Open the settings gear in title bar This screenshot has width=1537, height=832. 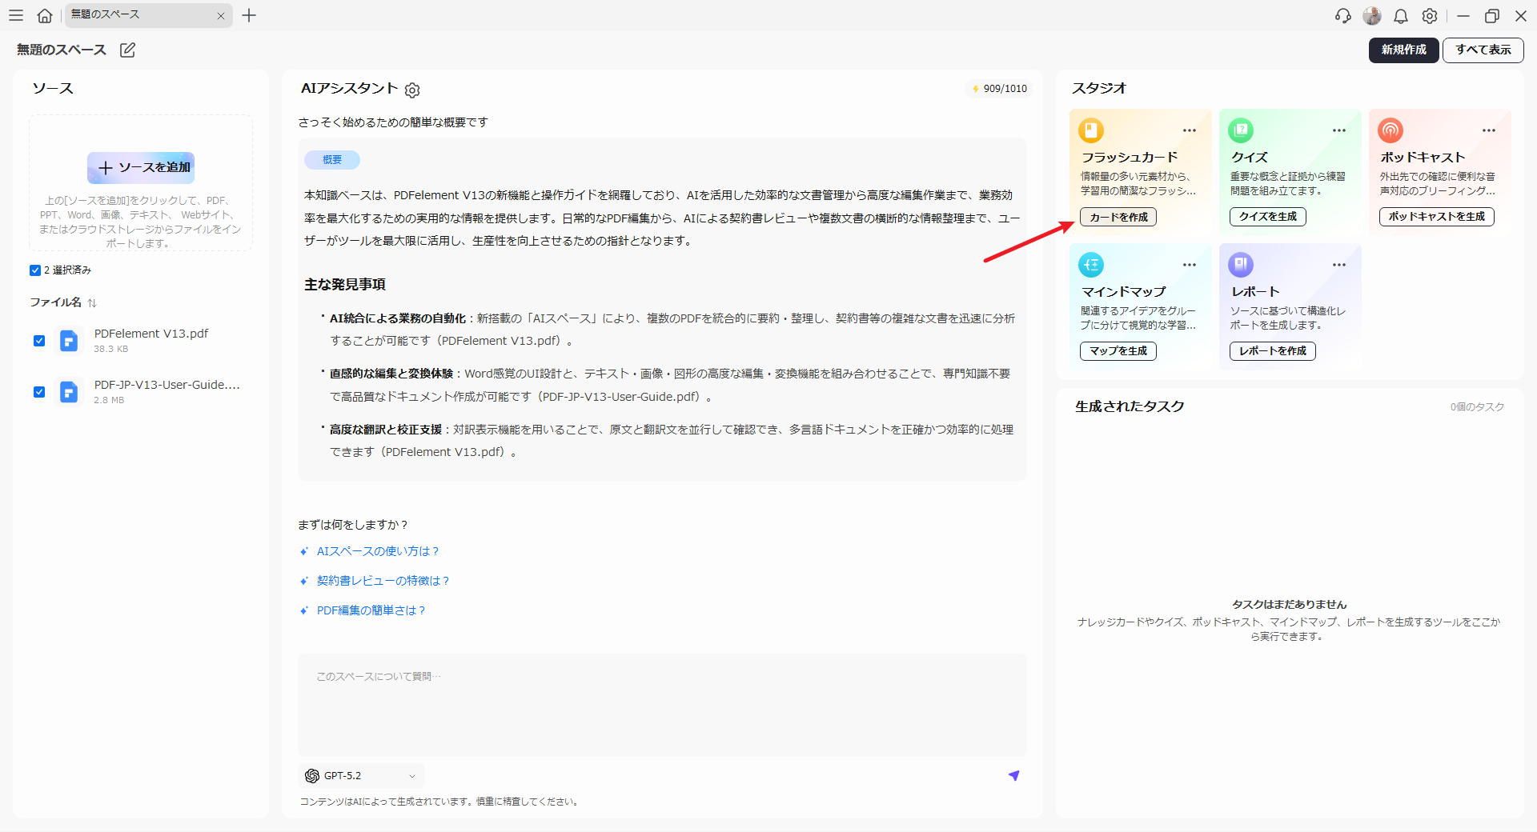[1430, 15]
